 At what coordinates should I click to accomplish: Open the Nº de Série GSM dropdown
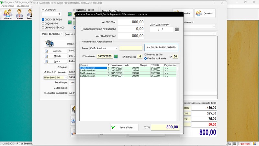[65, 78]
